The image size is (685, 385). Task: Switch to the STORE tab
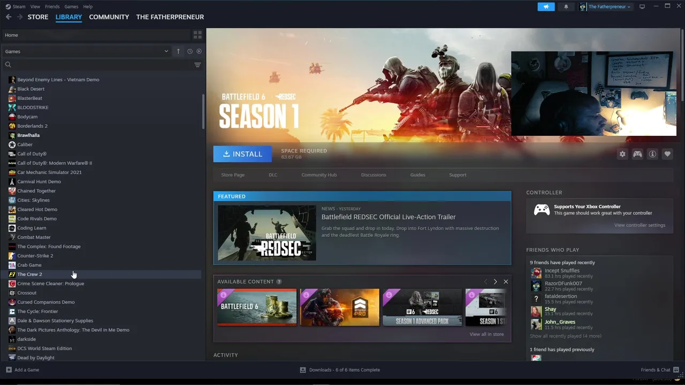(x=38, y=17)
